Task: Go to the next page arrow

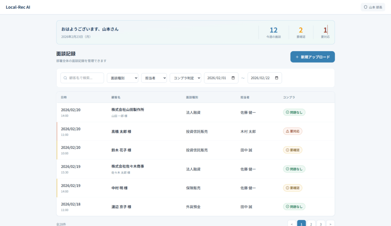Action: (x=330, y=224)
